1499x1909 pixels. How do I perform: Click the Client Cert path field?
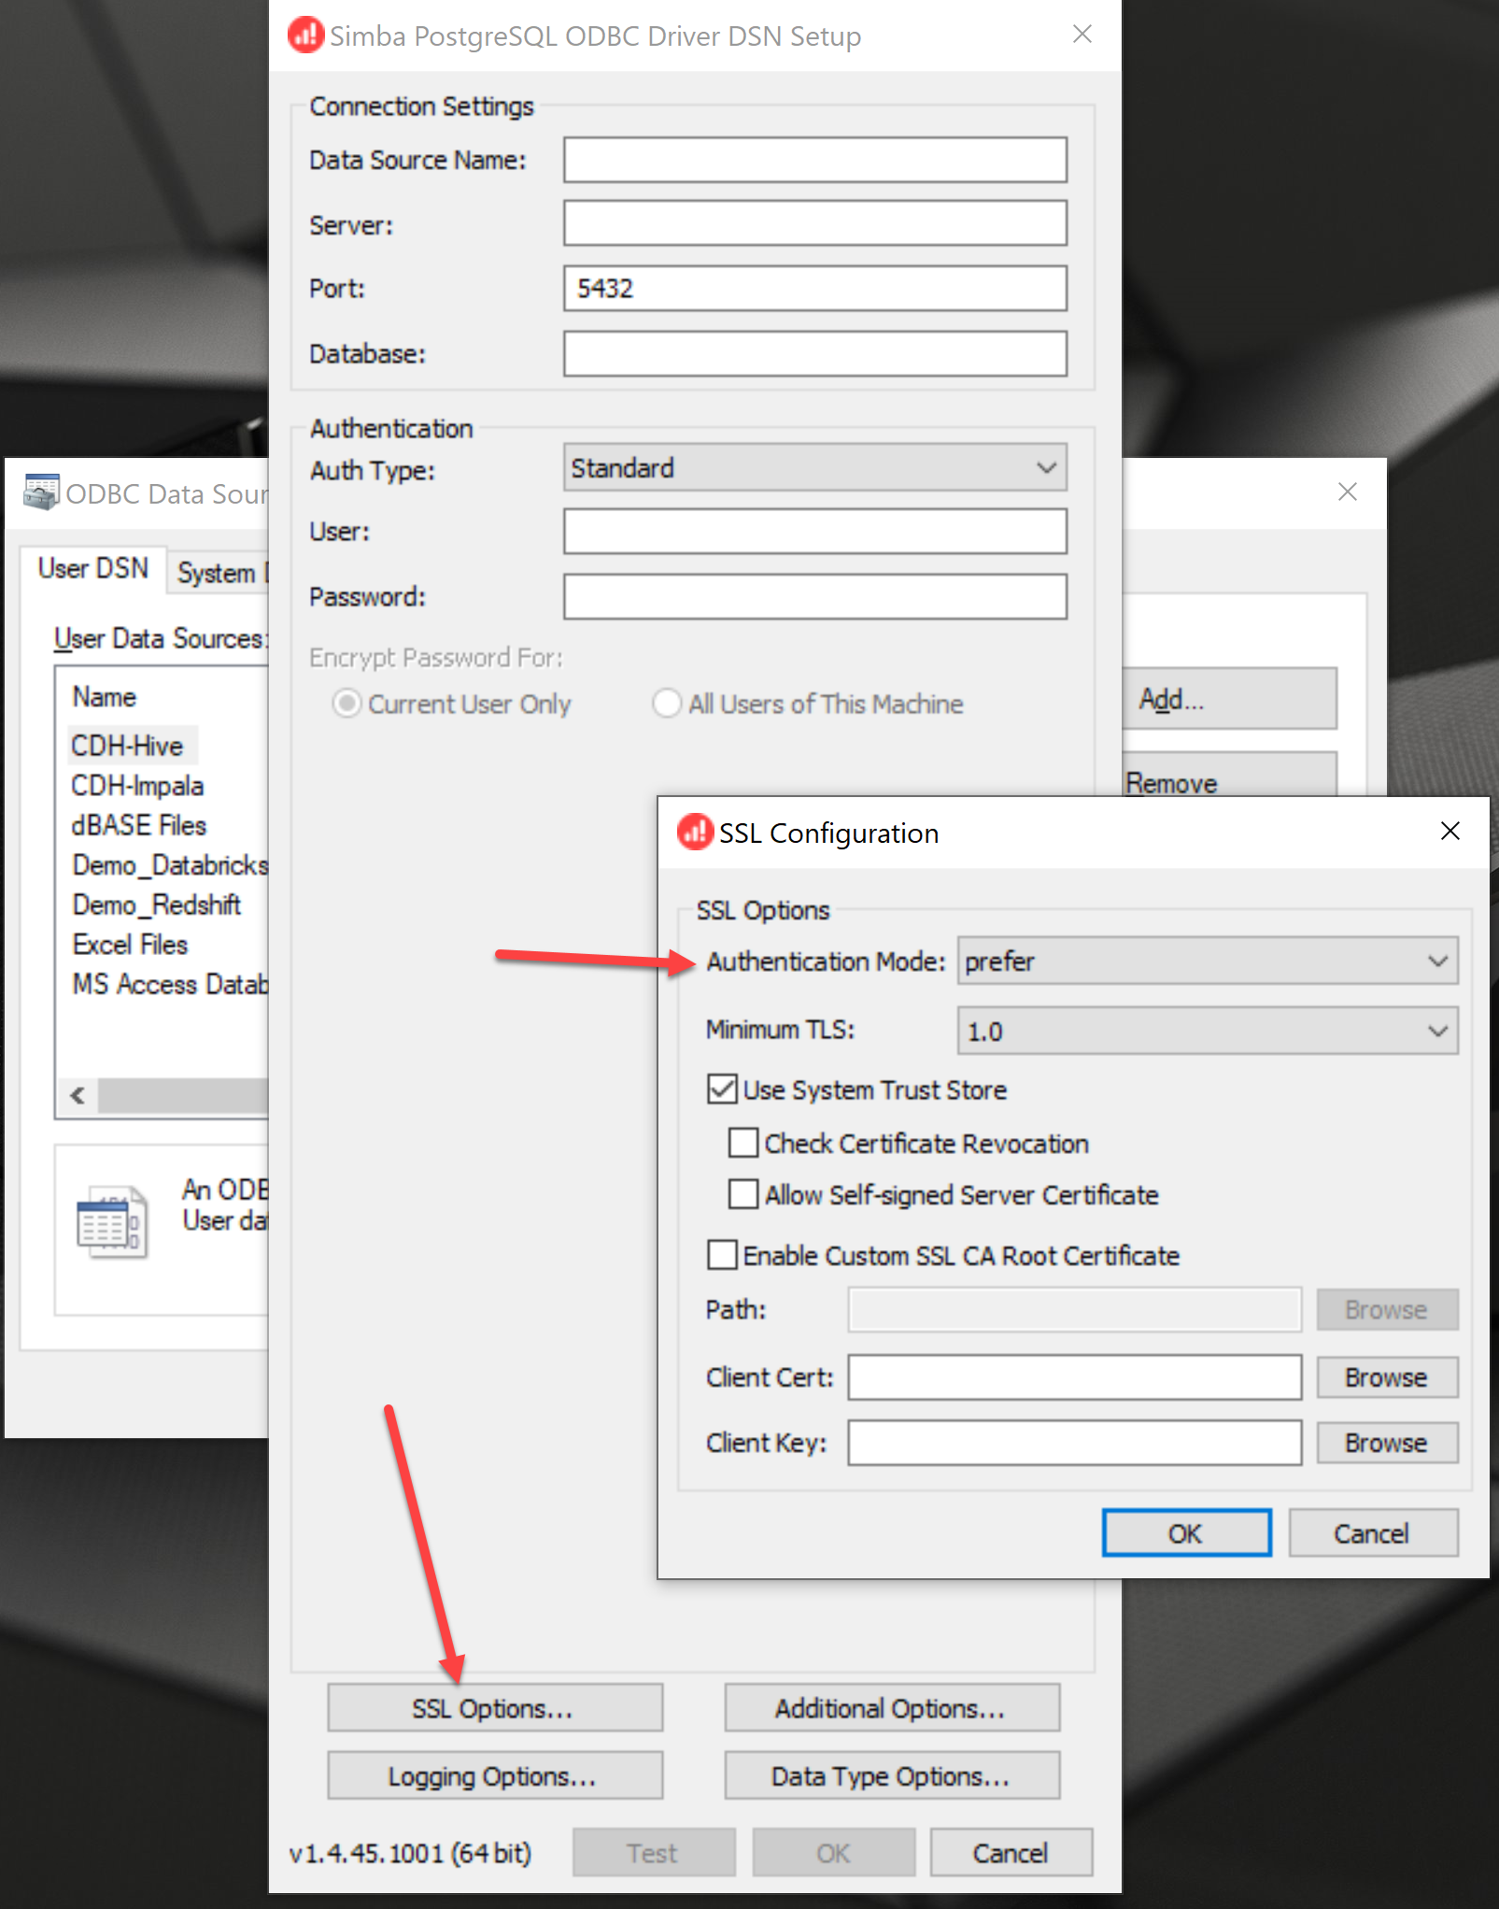(x=1075, y=1377)
